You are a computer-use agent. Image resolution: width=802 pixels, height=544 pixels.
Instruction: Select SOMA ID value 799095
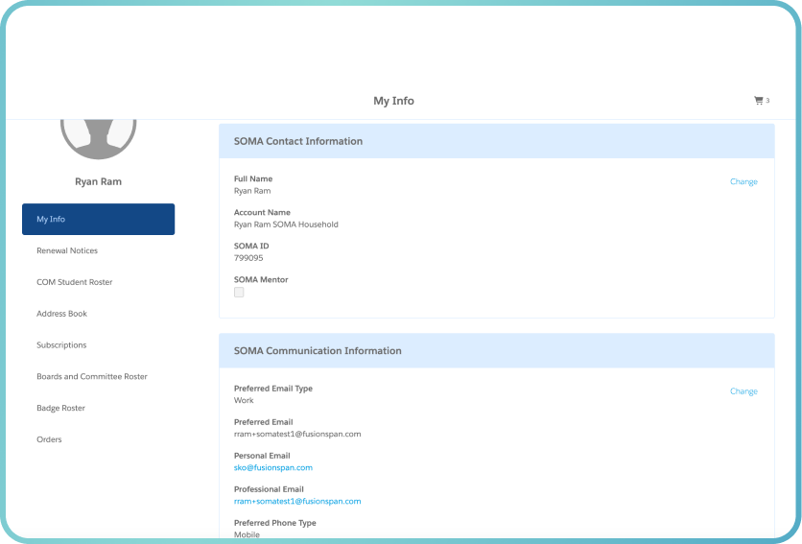(x=248, y=258)
